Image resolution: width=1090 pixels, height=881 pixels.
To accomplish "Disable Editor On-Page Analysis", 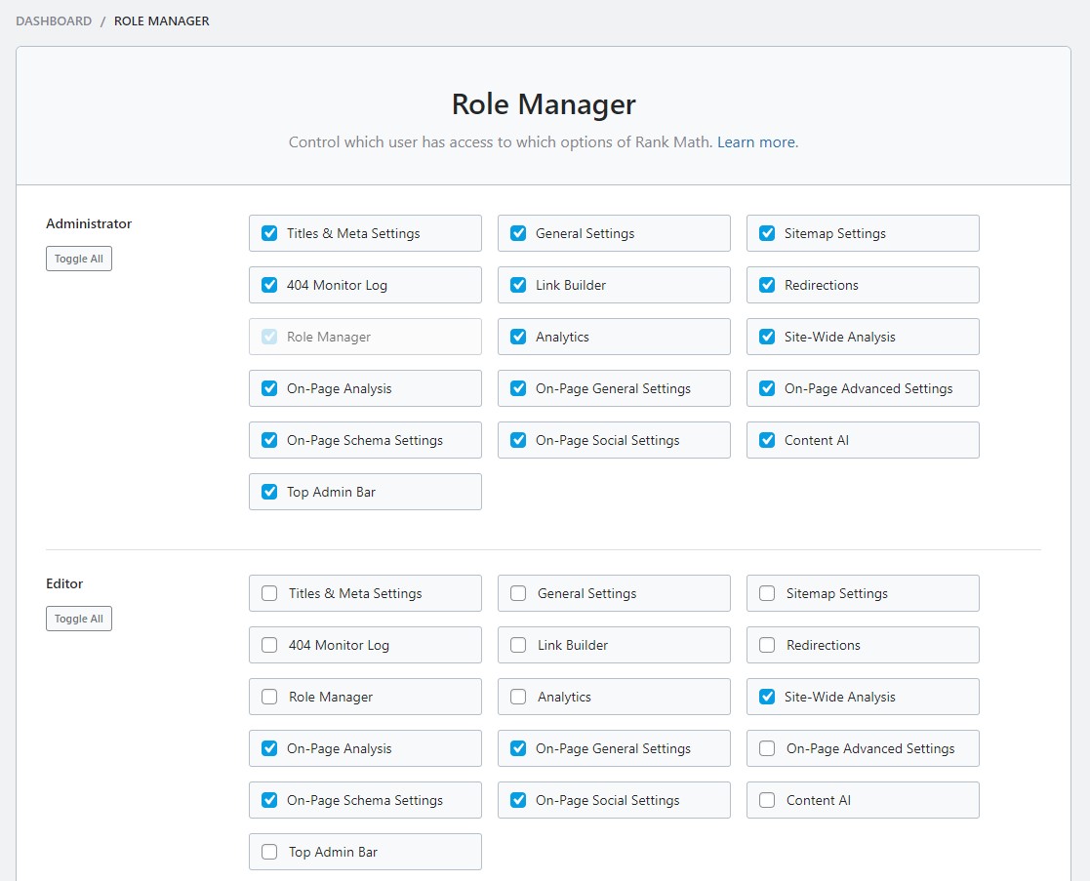I will coord(269,748).
